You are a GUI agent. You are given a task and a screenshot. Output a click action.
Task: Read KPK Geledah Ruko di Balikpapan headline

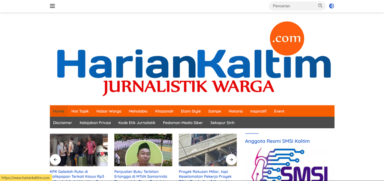(77, 175)
